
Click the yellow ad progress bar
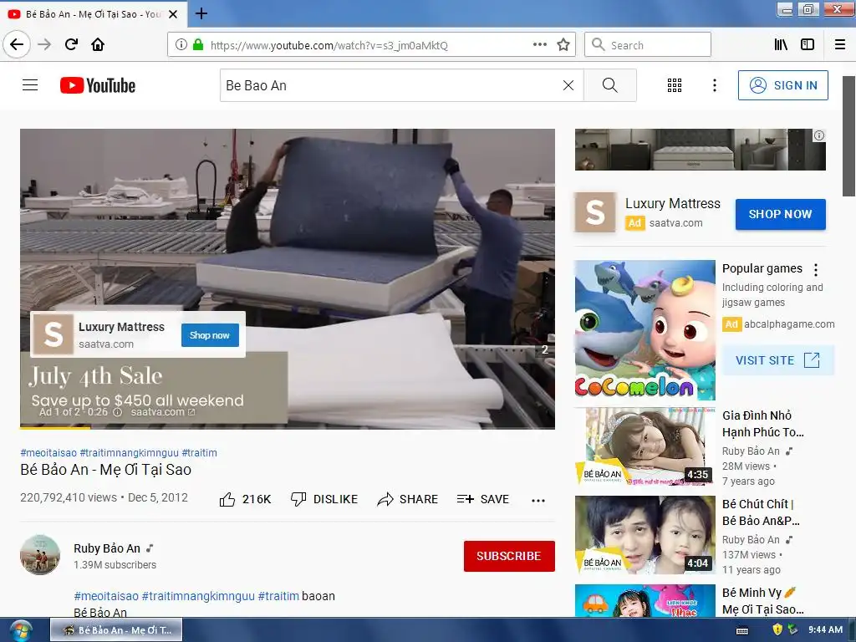coord(55,428)
